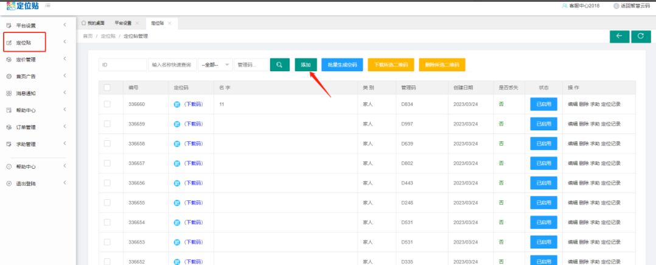Close the 平台设置 tab with its X
Image resolution: width=656 pixels, height=265 pixels.
(138, 23)
